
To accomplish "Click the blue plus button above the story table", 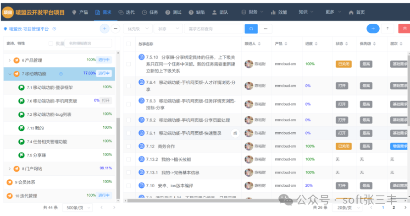I will click(372, 28).
